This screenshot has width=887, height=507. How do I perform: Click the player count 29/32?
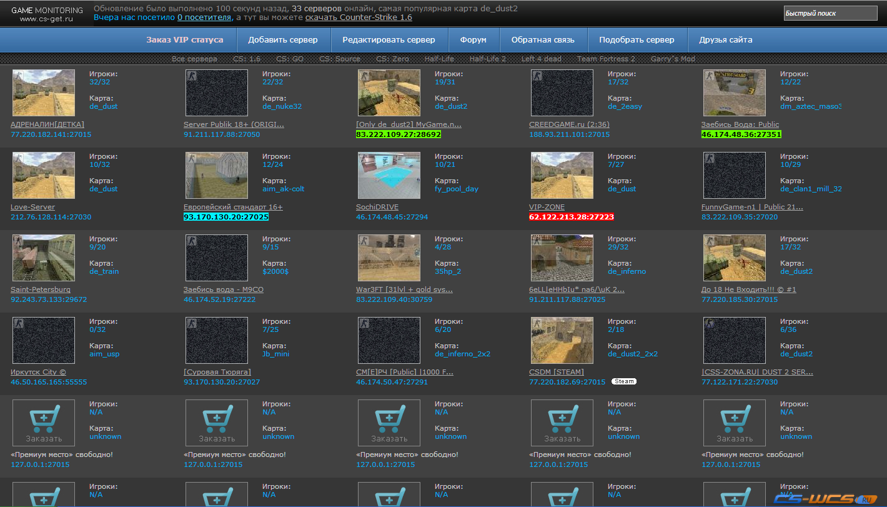(x=618, y=247)
